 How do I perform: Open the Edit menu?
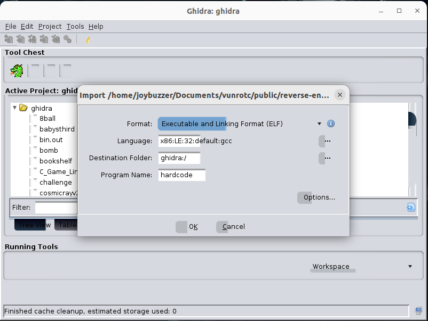pos(27,27)
